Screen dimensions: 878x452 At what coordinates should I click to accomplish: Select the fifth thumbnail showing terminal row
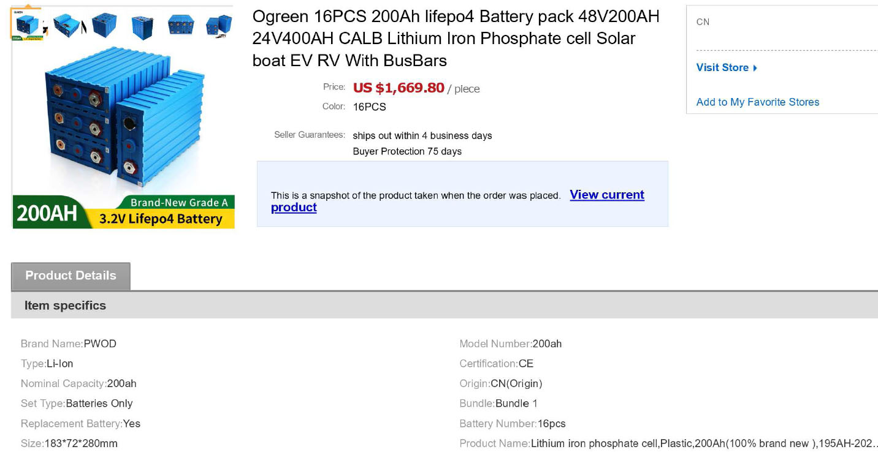(x=181, y=25)
